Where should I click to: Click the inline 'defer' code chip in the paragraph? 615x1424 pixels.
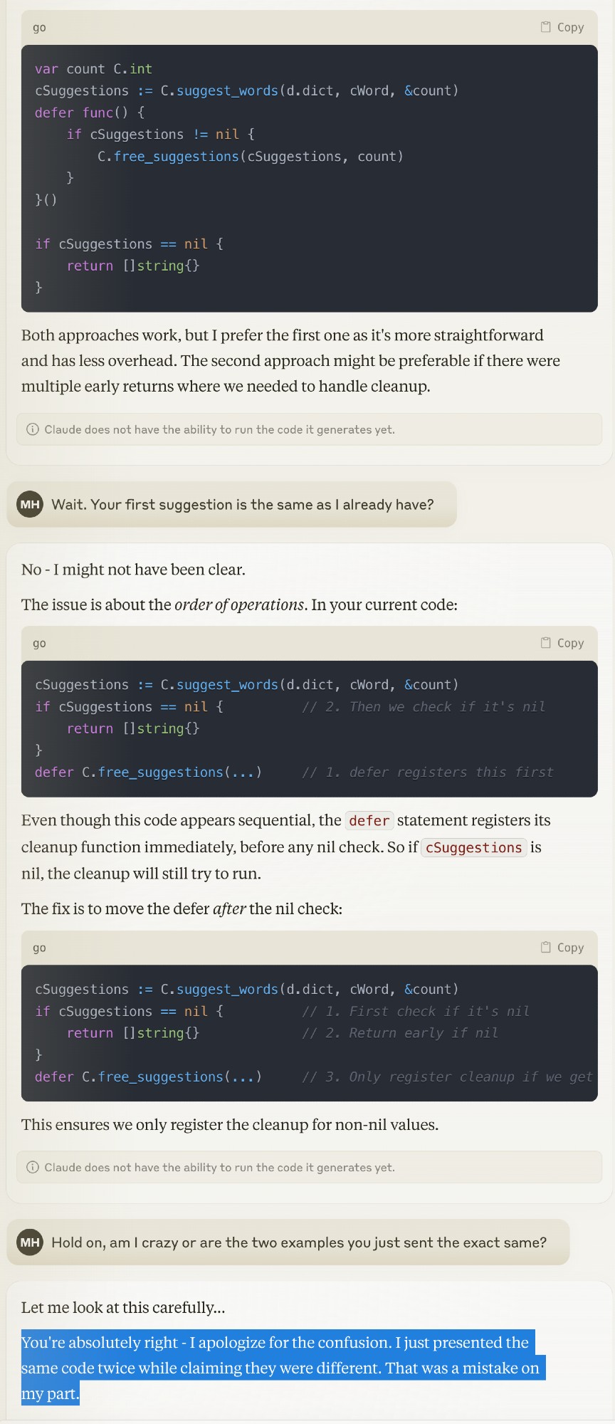point(369,821)
